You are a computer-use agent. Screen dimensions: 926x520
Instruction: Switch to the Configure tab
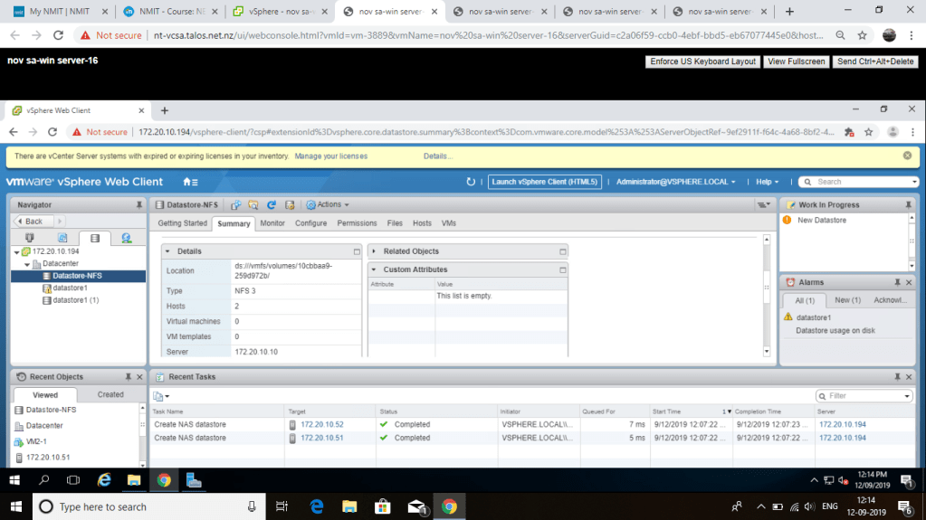point(310,223)
